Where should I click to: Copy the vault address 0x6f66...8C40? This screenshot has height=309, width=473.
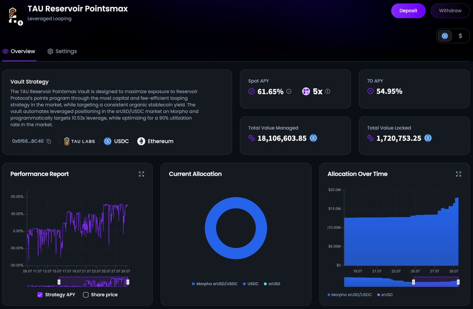coord(49,141)
